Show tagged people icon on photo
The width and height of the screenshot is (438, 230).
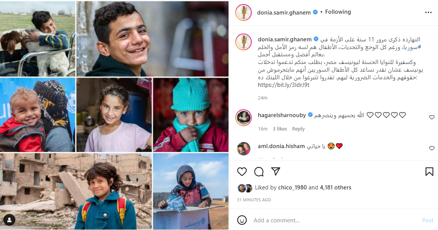[x=9, y=220]
